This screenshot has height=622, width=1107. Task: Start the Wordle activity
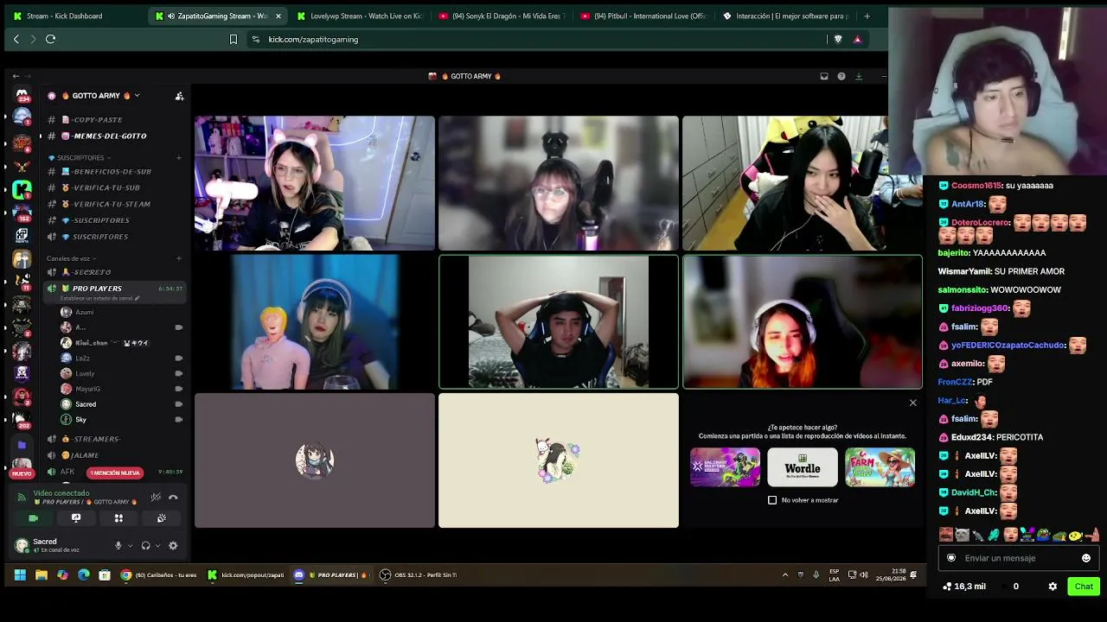point(803,467)
